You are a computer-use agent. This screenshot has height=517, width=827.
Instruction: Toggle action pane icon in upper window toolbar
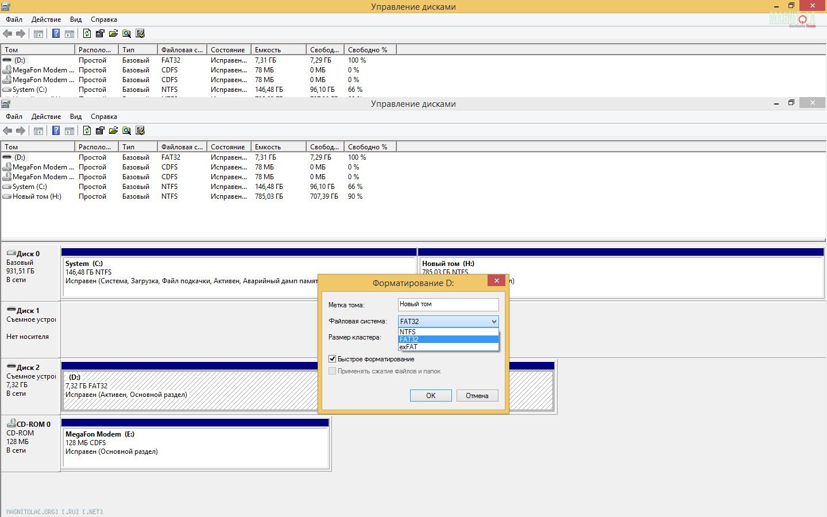tap(69, 34)
